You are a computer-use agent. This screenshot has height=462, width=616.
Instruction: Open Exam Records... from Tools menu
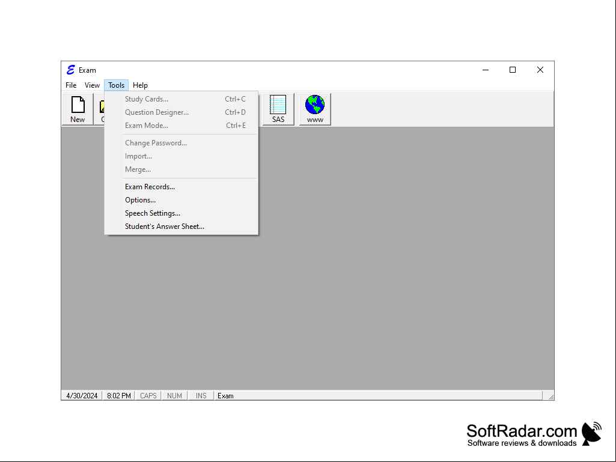click(x=181, y=187)
